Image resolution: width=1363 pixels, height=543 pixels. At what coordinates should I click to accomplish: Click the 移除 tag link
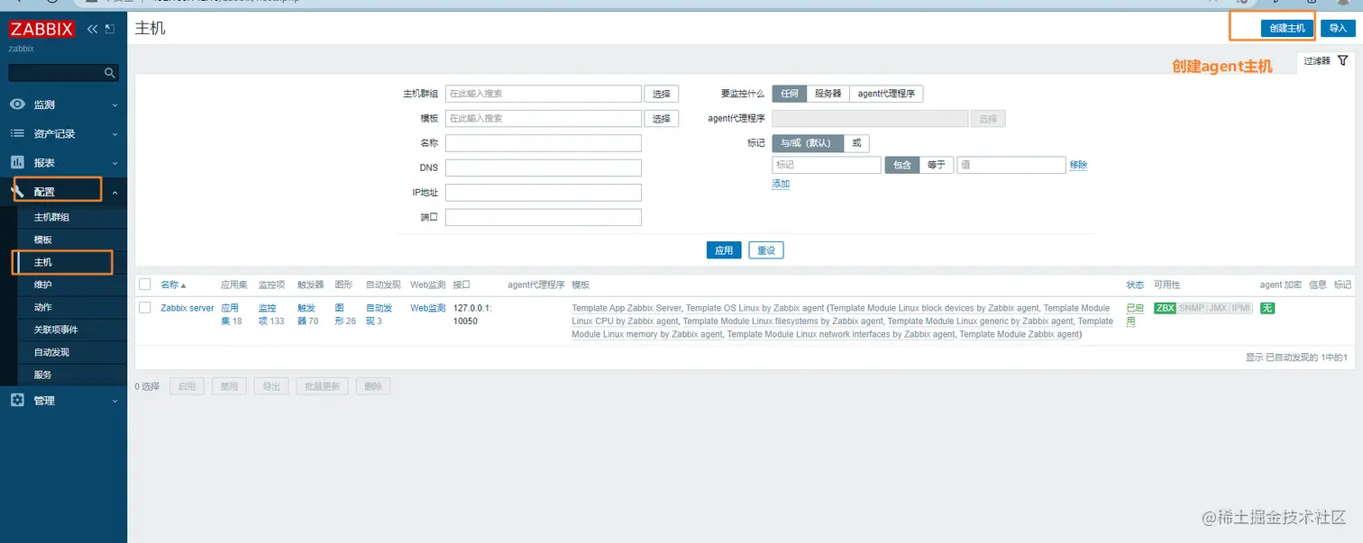pyautogui.click(x=1078, y=165)
